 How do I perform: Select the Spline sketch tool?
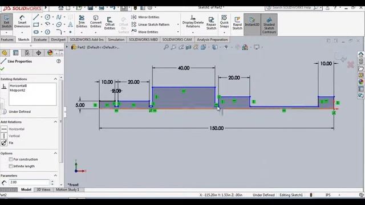(59, 17)
